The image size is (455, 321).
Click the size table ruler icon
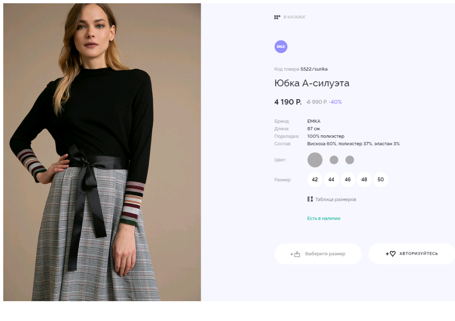(x=310, y=199)
